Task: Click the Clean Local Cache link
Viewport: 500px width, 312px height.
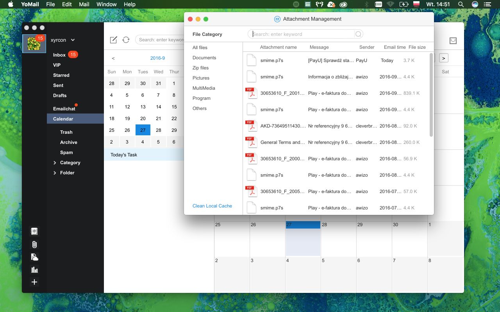Action: 212,206
